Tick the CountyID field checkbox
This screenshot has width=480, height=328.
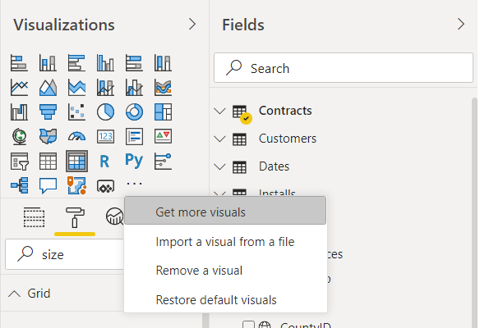pyautogui.click(x=248, y=325)
